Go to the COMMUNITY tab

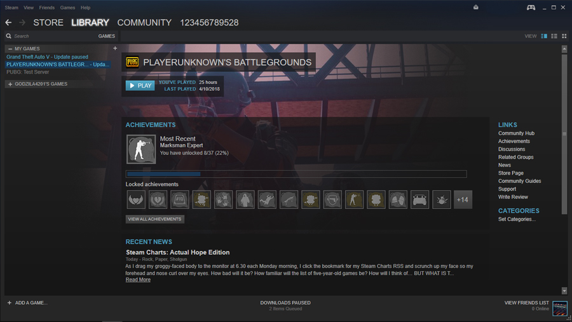pos(144,23)
